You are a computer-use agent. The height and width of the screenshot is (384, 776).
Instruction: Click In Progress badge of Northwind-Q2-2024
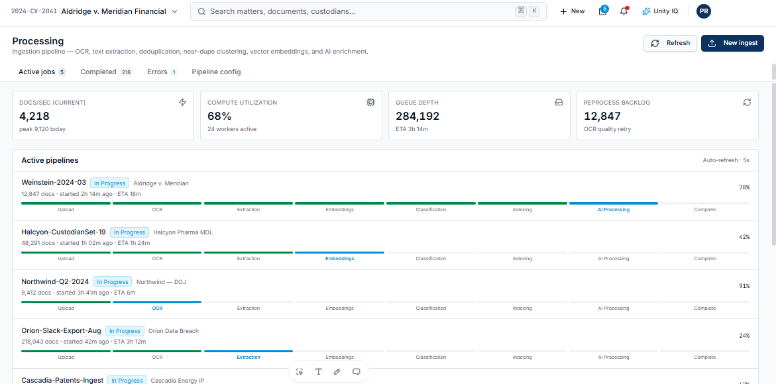pos(113,281)
